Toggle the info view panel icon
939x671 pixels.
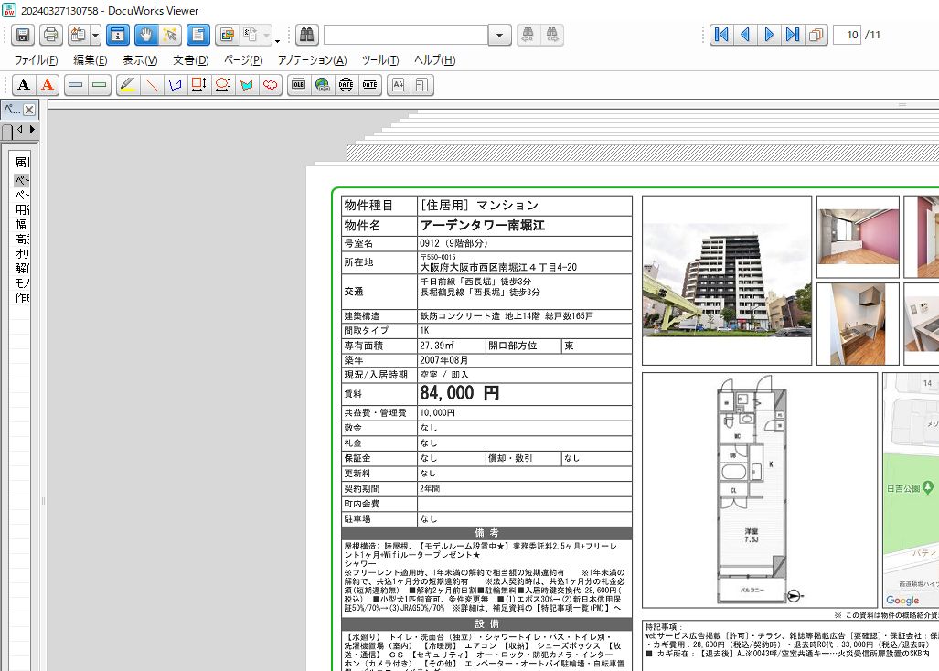pyautogui.click(x=118, y=35)
